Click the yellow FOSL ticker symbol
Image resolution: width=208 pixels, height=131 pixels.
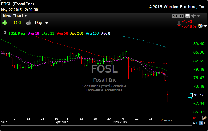pos(17,23)
